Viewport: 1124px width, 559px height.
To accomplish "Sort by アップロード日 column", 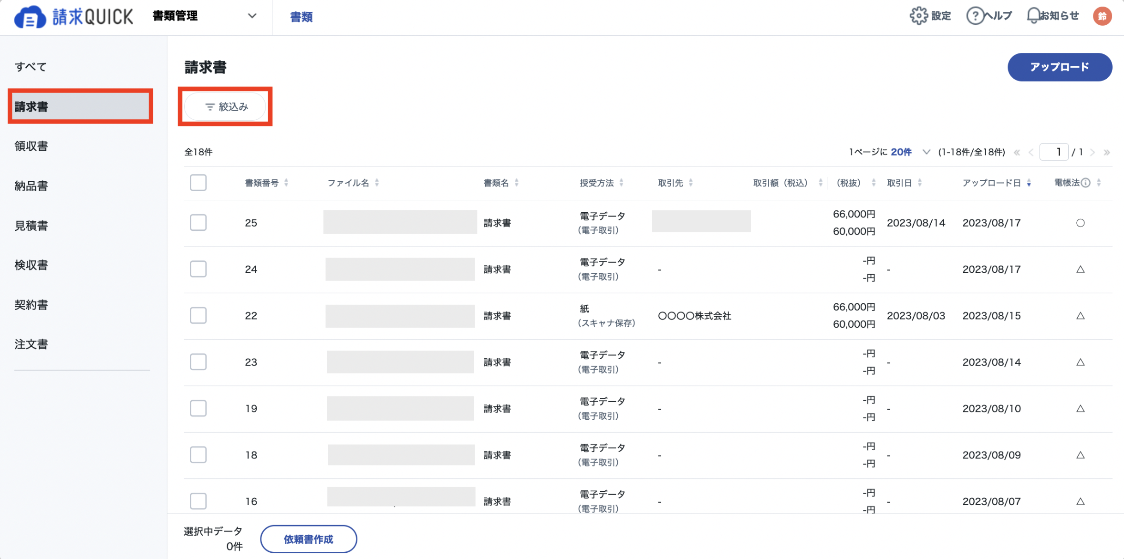I will tap(1029, 183).
